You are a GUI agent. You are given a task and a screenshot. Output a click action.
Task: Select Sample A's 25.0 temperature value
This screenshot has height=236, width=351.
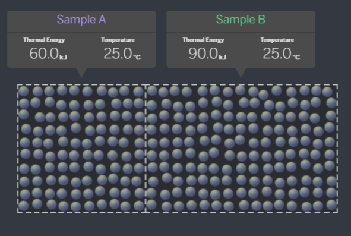118,54
